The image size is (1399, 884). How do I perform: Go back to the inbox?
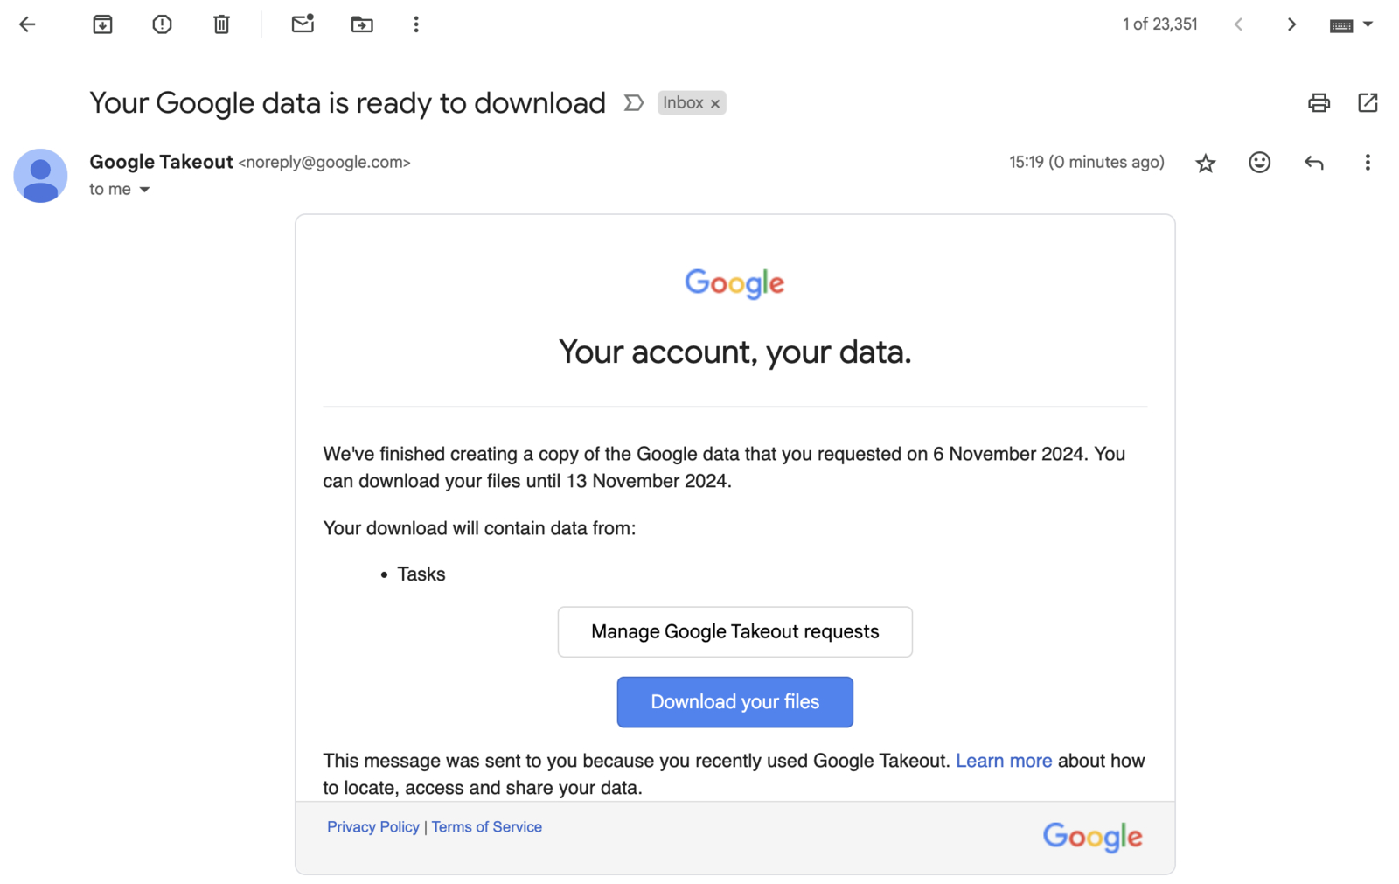coord(27,24)
